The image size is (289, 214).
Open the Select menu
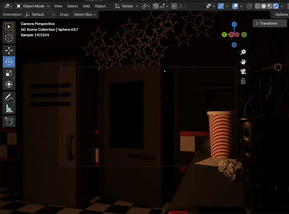click(73, 6)
